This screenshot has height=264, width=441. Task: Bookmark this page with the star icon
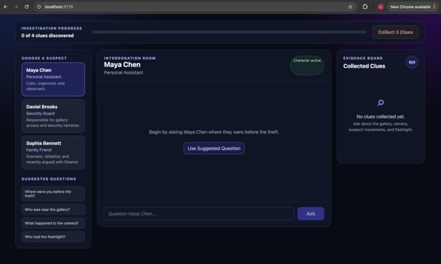point(350,7)
